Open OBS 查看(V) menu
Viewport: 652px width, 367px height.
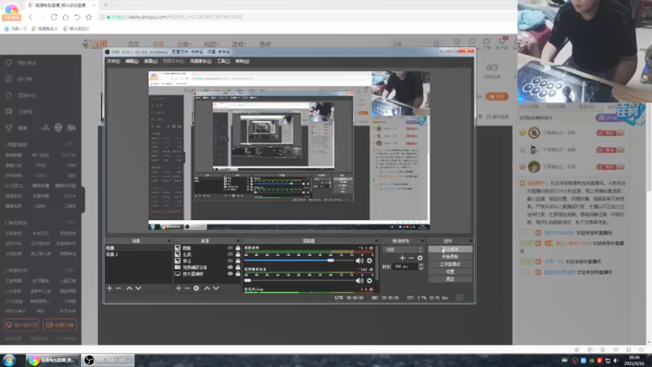pos(151,61)
